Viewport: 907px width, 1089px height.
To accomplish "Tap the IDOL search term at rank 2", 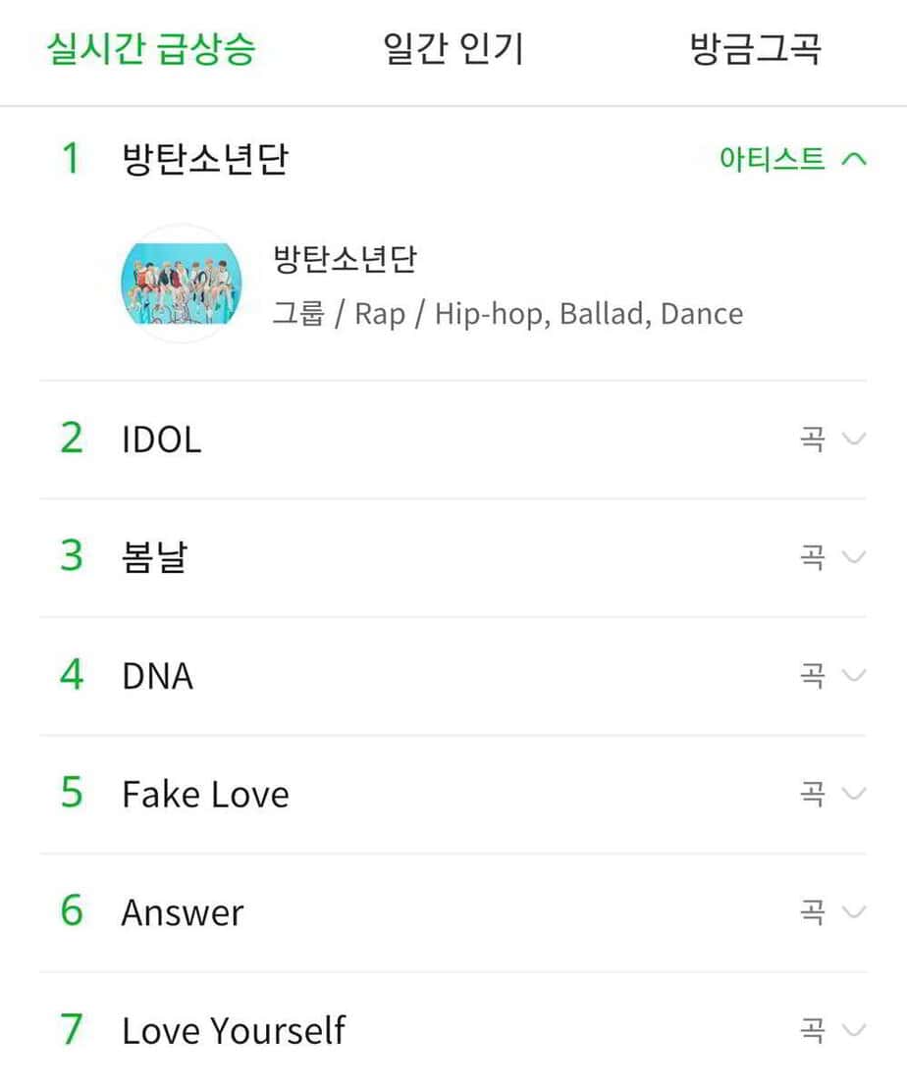I will point(162,440).
